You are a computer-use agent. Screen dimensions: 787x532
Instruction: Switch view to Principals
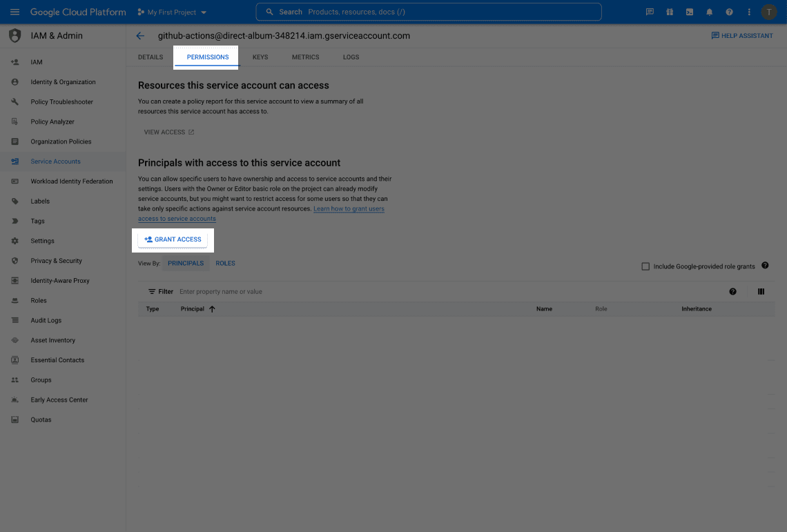coord(186,264)
